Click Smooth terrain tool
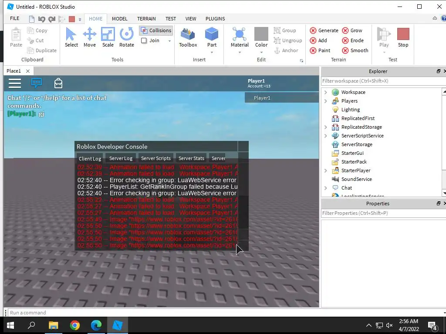446x334 pixels. [x=355, y=50]
